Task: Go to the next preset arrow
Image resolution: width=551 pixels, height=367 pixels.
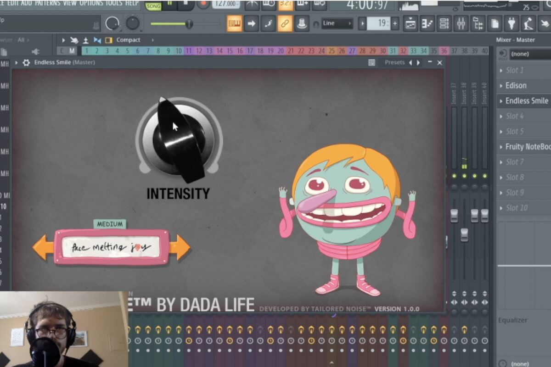Action: point(418,62)
